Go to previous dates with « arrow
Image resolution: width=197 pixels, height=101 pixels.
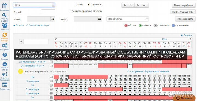56,39
